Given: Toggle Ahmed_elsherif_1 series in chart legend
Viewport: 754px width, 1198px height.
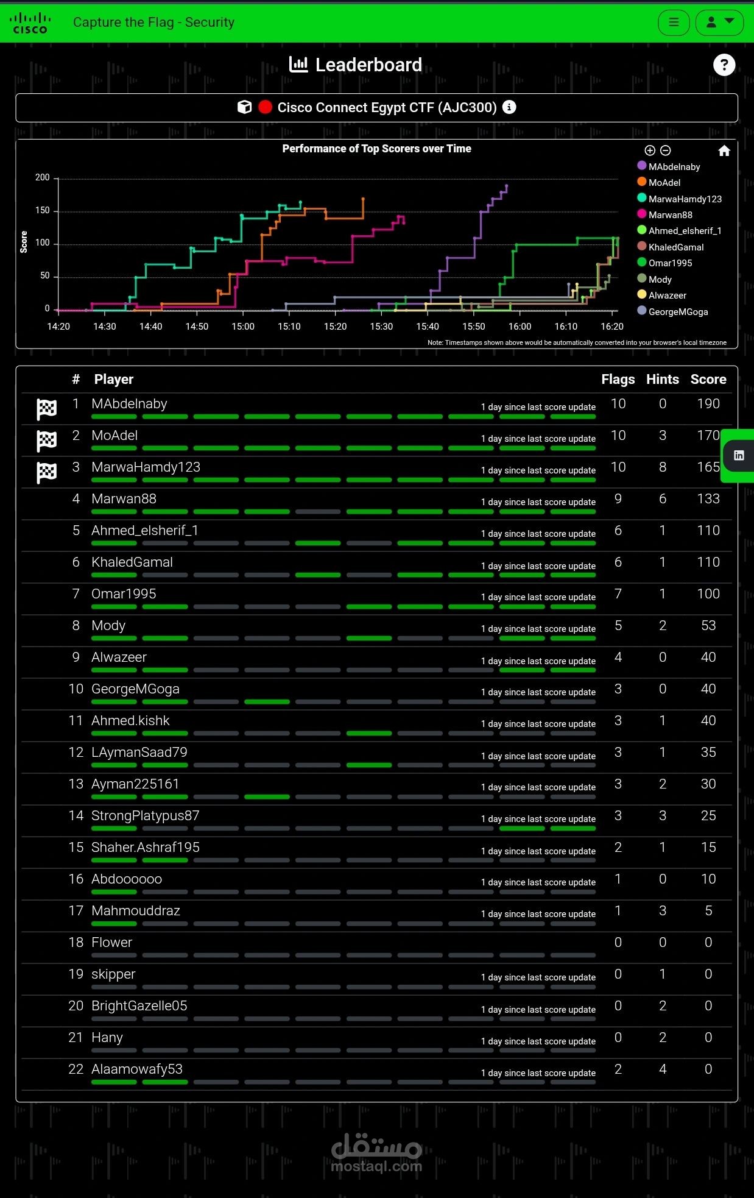Looking at the screenshot, I should pyautogui.click(x=680, y=230).
